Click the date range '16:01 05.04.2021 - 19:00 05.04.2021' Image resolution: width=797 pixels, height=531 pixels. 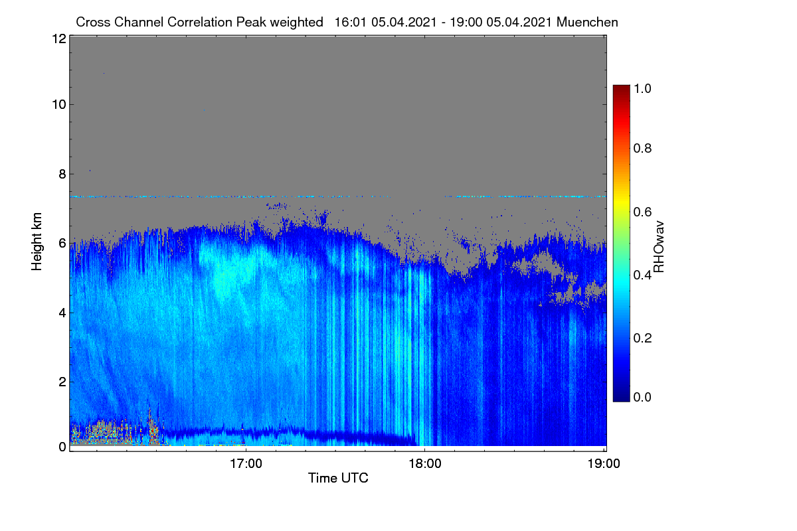tap(444, 22)
